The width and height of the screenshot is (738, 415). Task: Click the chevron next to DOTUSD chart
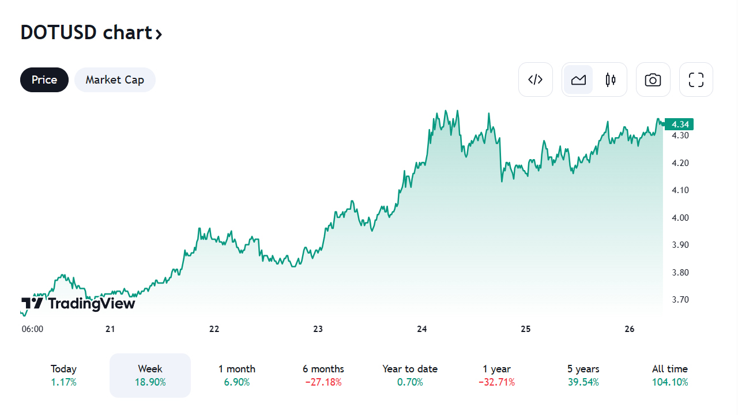click(x=159, y=34)
